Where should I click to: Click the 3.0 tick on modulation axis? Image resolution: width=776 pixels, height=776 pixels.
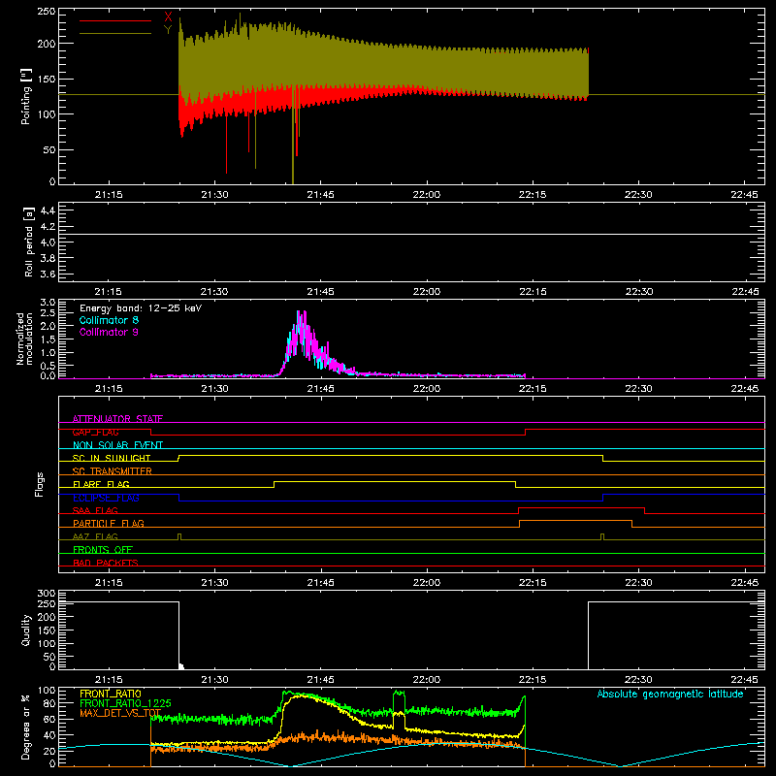(x=48, y=303)
